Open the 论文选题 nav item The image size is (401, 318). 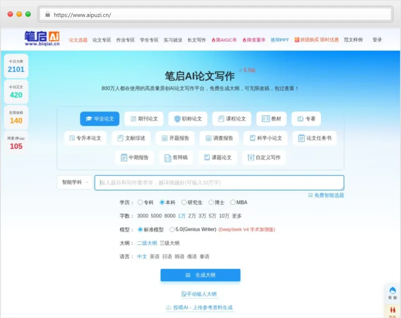(x=78, y=40)
